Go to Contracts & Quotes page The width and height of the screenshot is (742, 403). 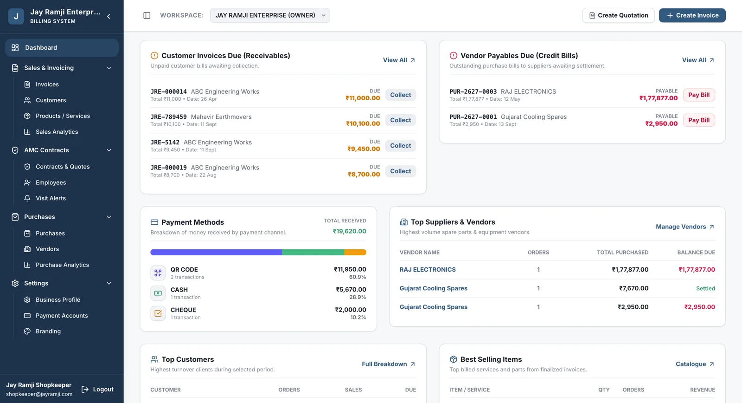(x=62, y=167)
